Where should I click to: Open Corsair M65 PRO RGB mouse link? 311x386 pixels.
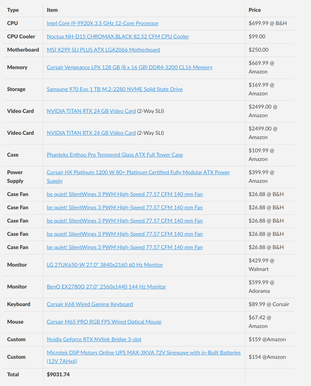104,322
